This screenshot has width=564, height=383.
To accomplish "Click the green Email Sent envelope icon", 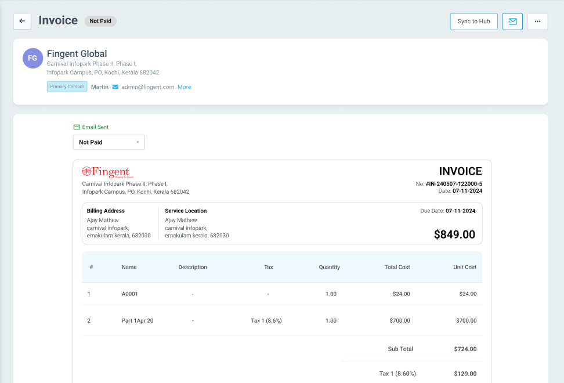I will click(77, 127).
